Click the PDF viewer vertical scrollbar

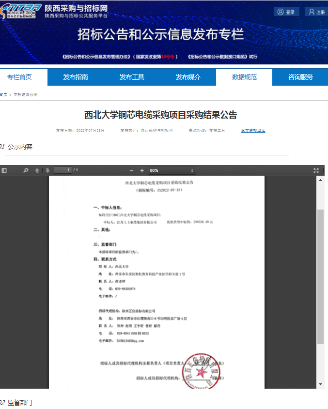320,276
